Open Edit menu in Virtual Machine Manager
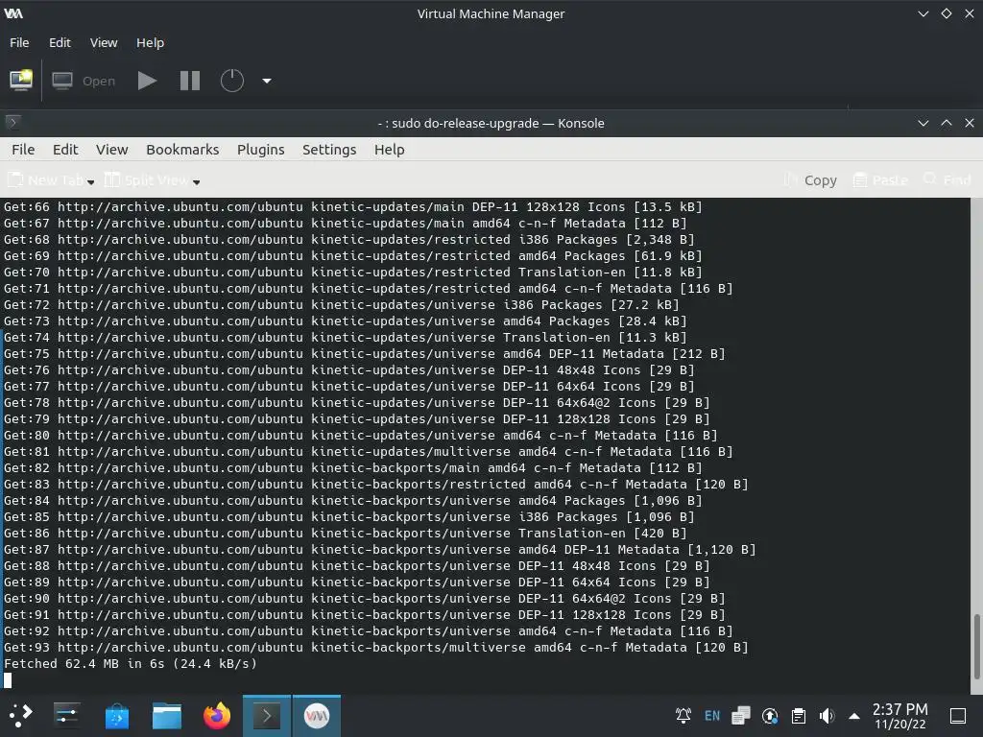The image size is (983, 737). [x=60, y=42]
